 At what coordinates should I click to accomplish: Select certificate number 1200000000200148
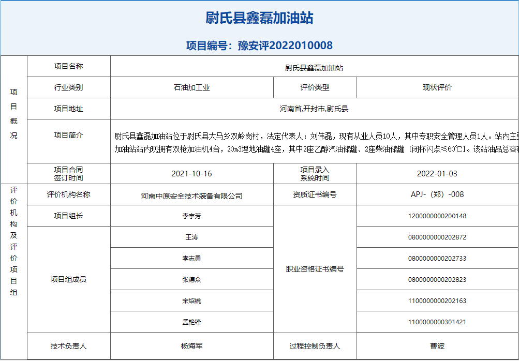coord(437,216)
